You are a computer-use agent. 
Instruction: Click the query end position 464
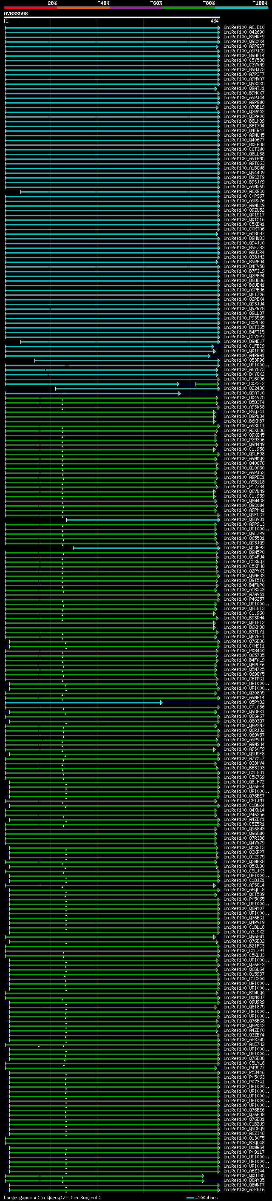tap(214, 21)
